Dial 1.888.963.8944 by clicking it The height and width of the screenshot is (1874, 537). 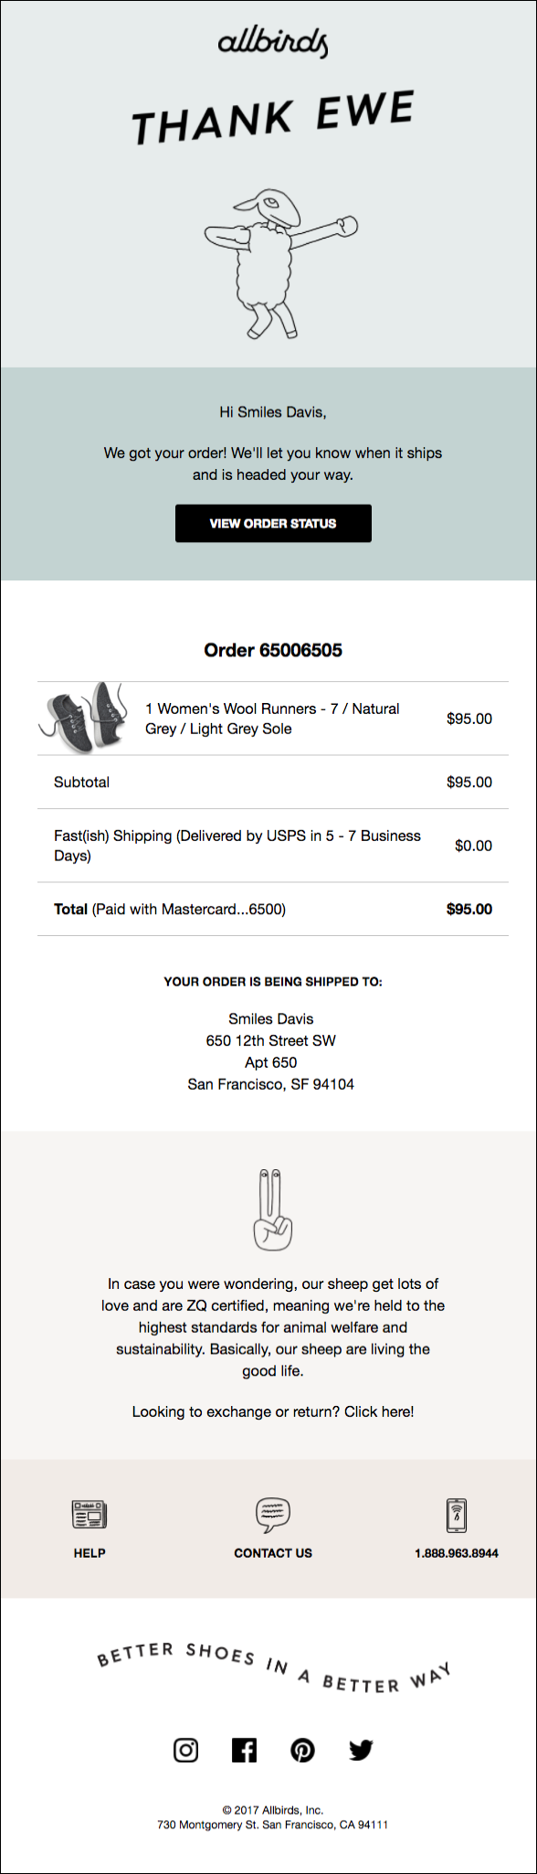456,1552
